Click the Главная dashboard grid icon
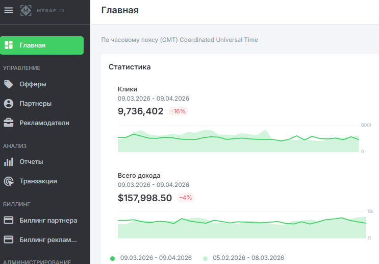Viewport: 379px width, 264px height. click(9, 45)
